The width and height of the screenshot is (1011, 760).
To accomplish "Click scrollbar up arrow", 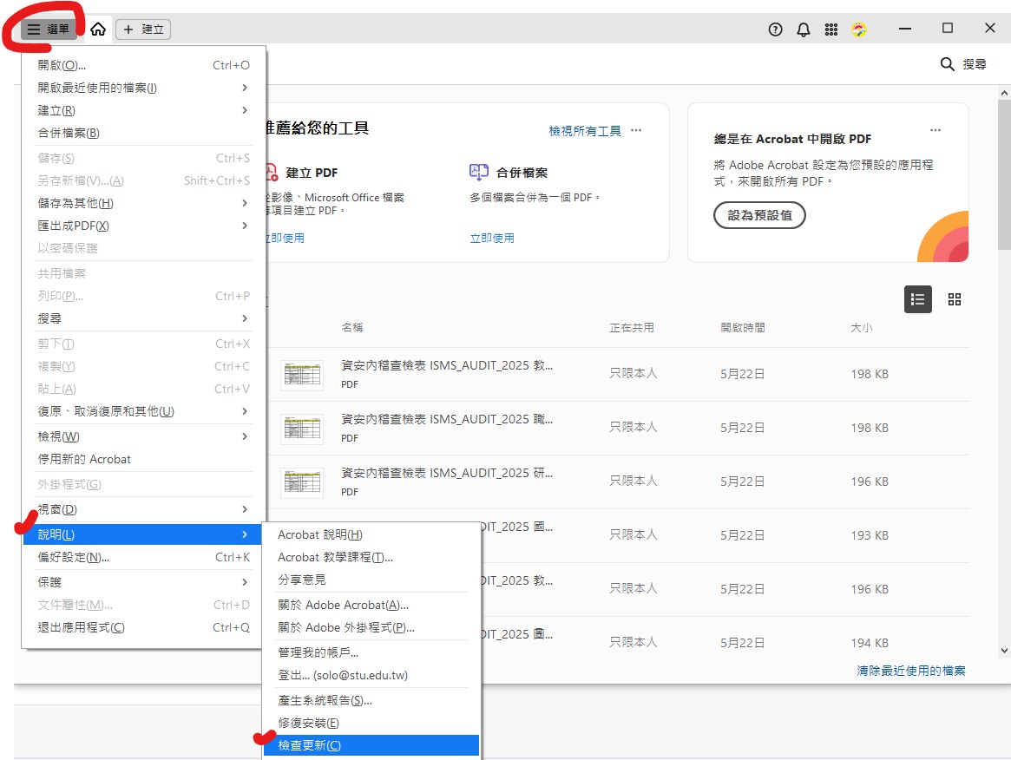I will (x=1004, y=93).
